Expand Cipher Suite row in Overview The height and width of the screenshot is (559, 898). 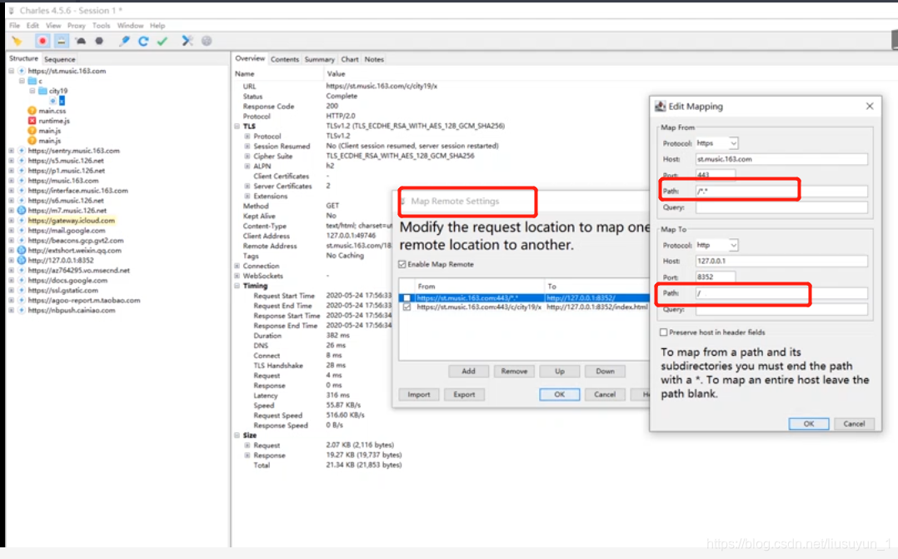(x=247, y=156)
